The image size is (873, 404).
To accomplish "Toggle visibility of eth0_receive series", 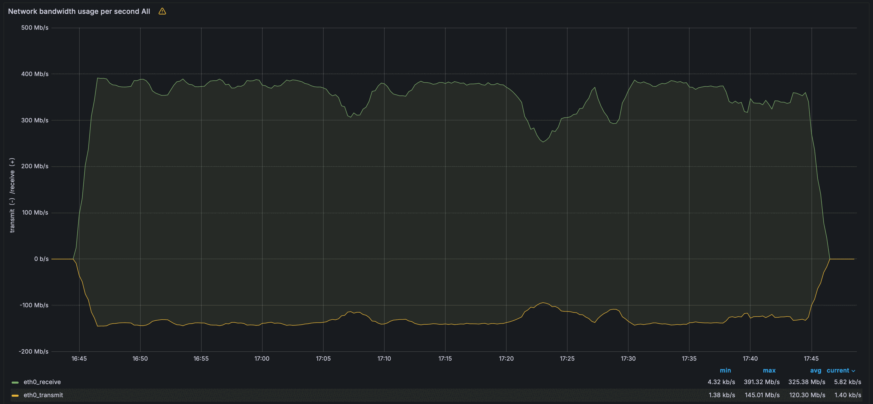I will click(42, 382).
